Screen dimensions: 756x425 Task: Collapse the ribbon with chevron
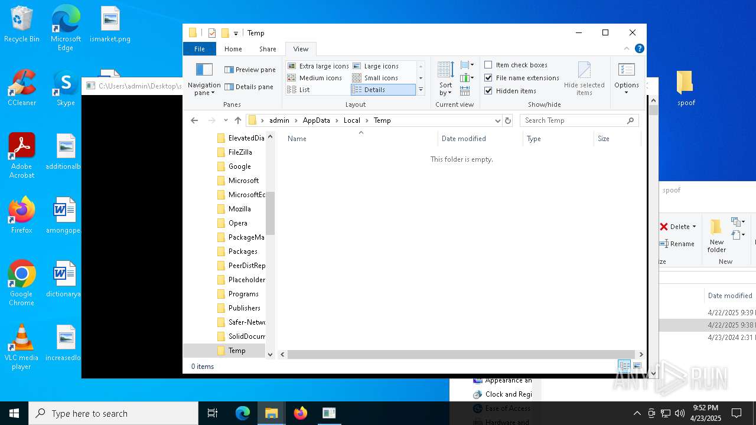[627, 48]
